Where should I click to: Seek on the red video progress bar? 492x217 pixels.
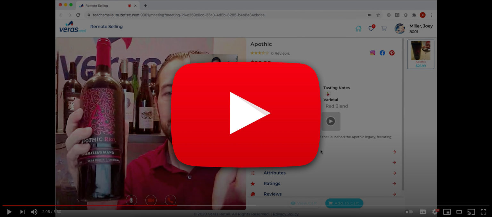[x=246, y=205]
